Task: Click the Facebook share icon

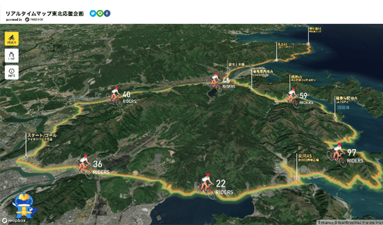Action: point(107,13)
